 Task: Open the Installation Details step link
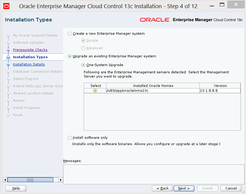(x=29, y=64)
